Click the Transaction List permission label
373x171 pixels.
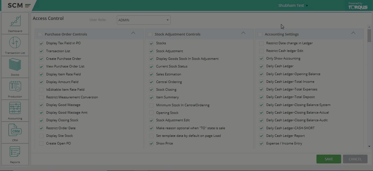pos(58,51)
